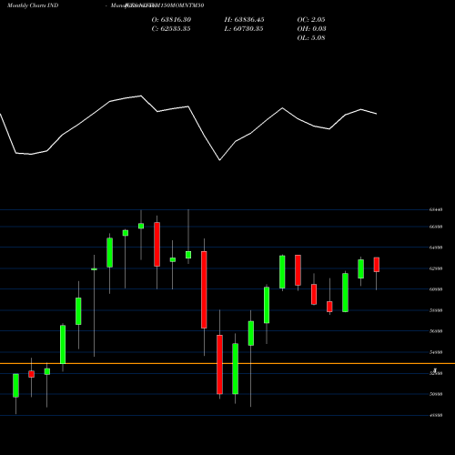Click the 'OH: 0.03' reading
Screen dimensions: 455x455
(311, 29)
